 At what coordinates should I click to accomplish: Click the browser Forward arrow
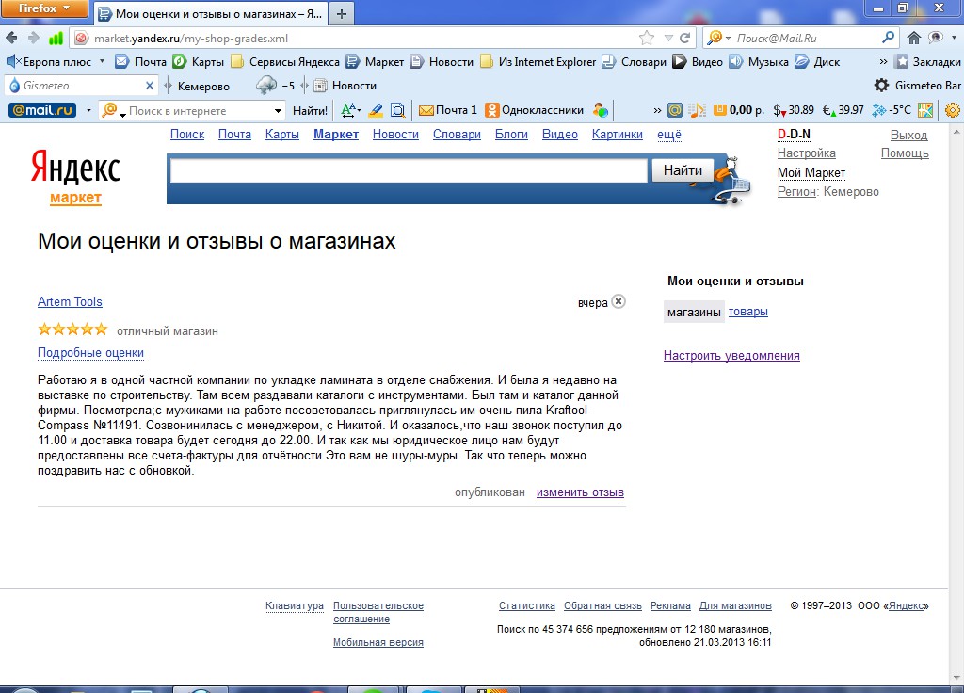point(33,38)
